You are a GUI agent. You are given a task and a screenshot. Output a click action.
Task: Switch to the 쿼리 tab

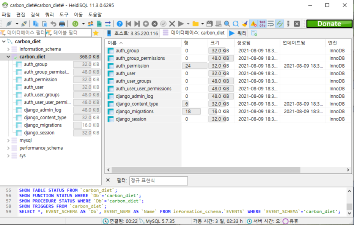point(238,33)
